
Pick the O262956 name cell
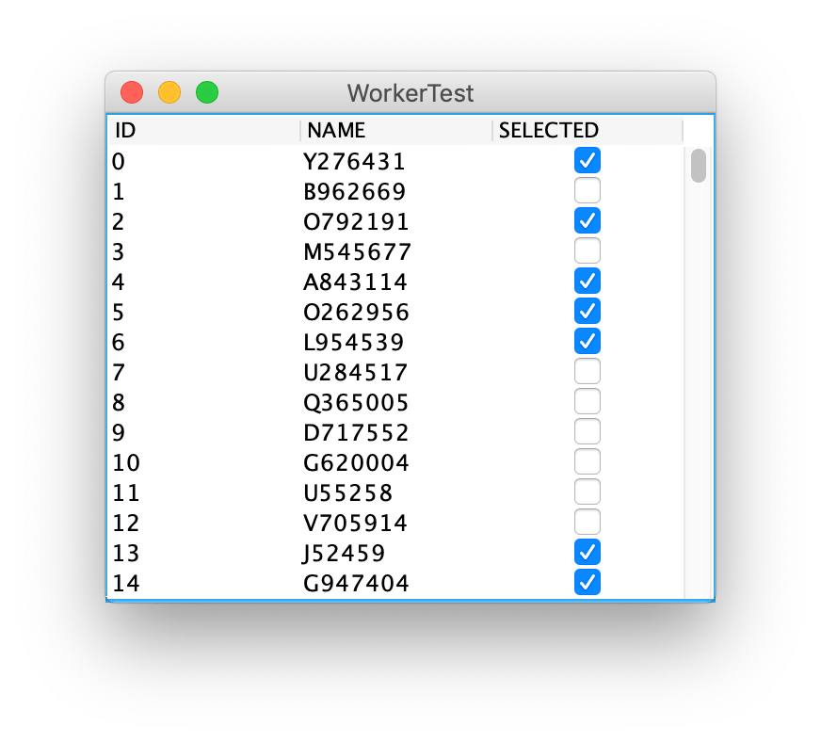coord(396,312)
